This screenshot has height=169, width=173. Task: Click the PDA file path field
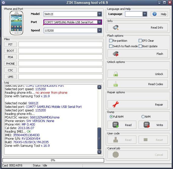pyautogui.click(x=60, y=57)
